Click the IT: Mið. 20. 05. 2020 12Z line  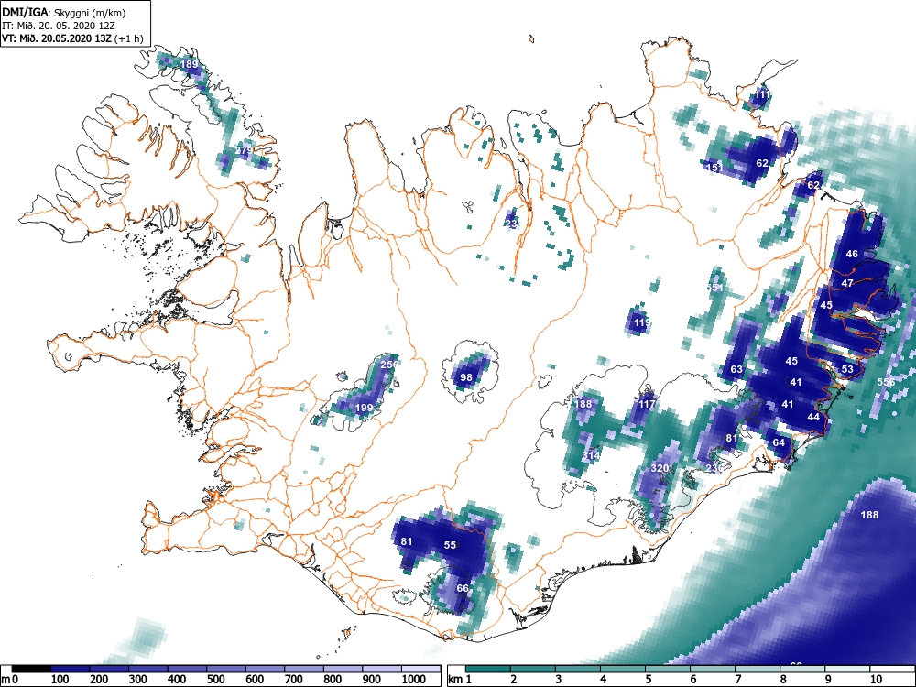pyautogui.click(x=57, y=26)
